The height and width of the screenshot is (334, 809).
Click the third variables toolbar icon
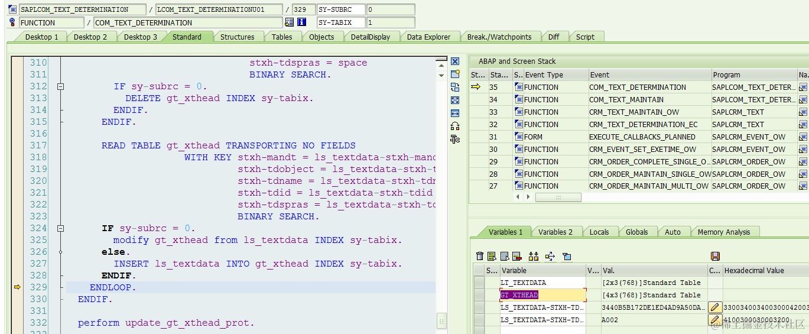[505, 256]
